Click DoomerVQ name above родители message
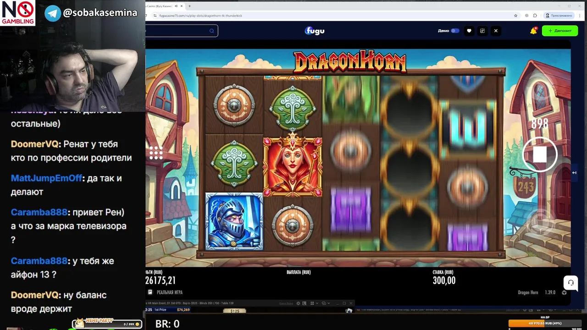The height and width of the screenshot is (330, 587). click(35, 144)
